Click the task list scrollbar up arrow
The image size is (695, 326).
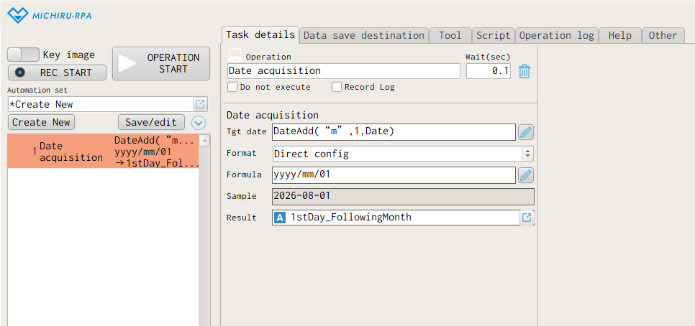[204, 141]
